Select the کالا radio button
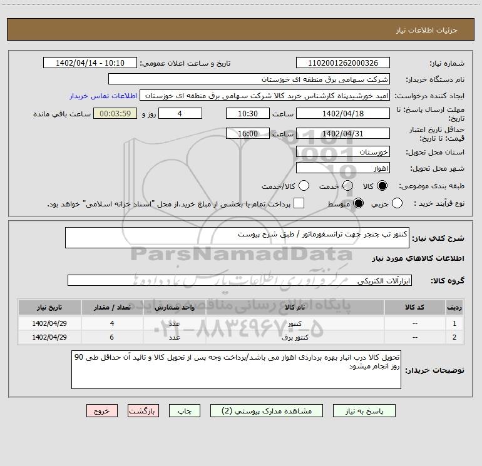Screen dimensions: 482x466 coord(382,186)
